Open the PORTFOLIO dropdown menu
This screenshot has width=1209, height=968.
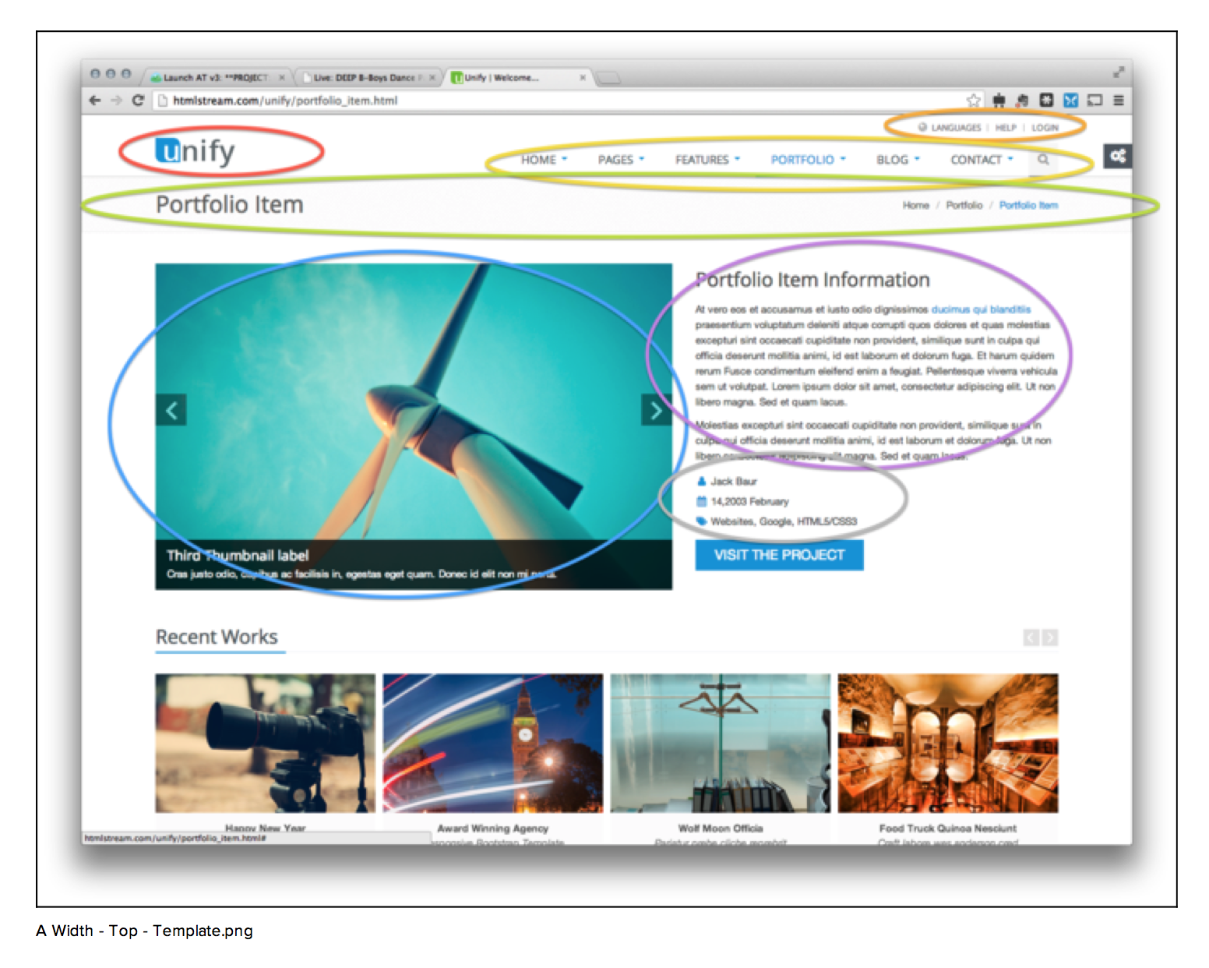point(808,160)
